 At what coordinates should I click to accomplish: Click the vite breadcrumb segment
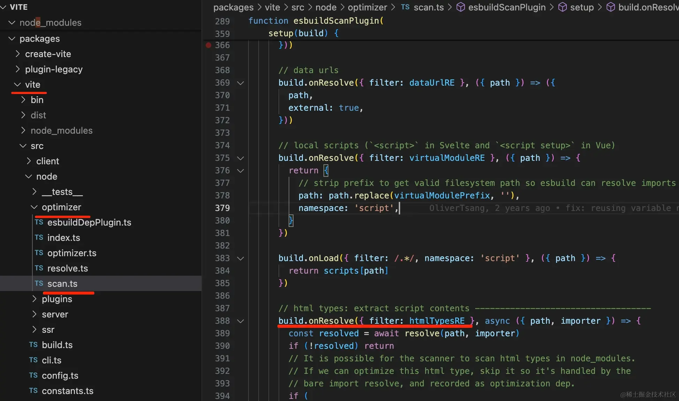[272, 7]
